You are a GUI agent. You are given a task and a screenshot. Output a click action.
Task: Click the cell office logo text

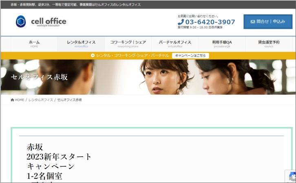click(x=49, y=22)
